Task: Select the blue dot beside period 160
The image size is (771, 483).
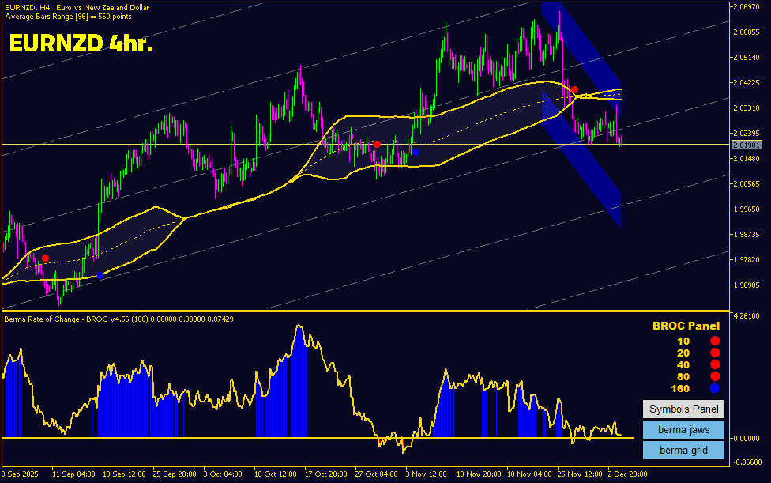Action: [715, 388]
